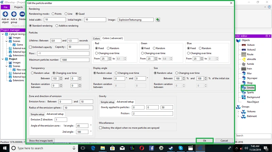Collapse the Scenes node above New scene
This screenshot has width=272, height=152.
point(6,66)
